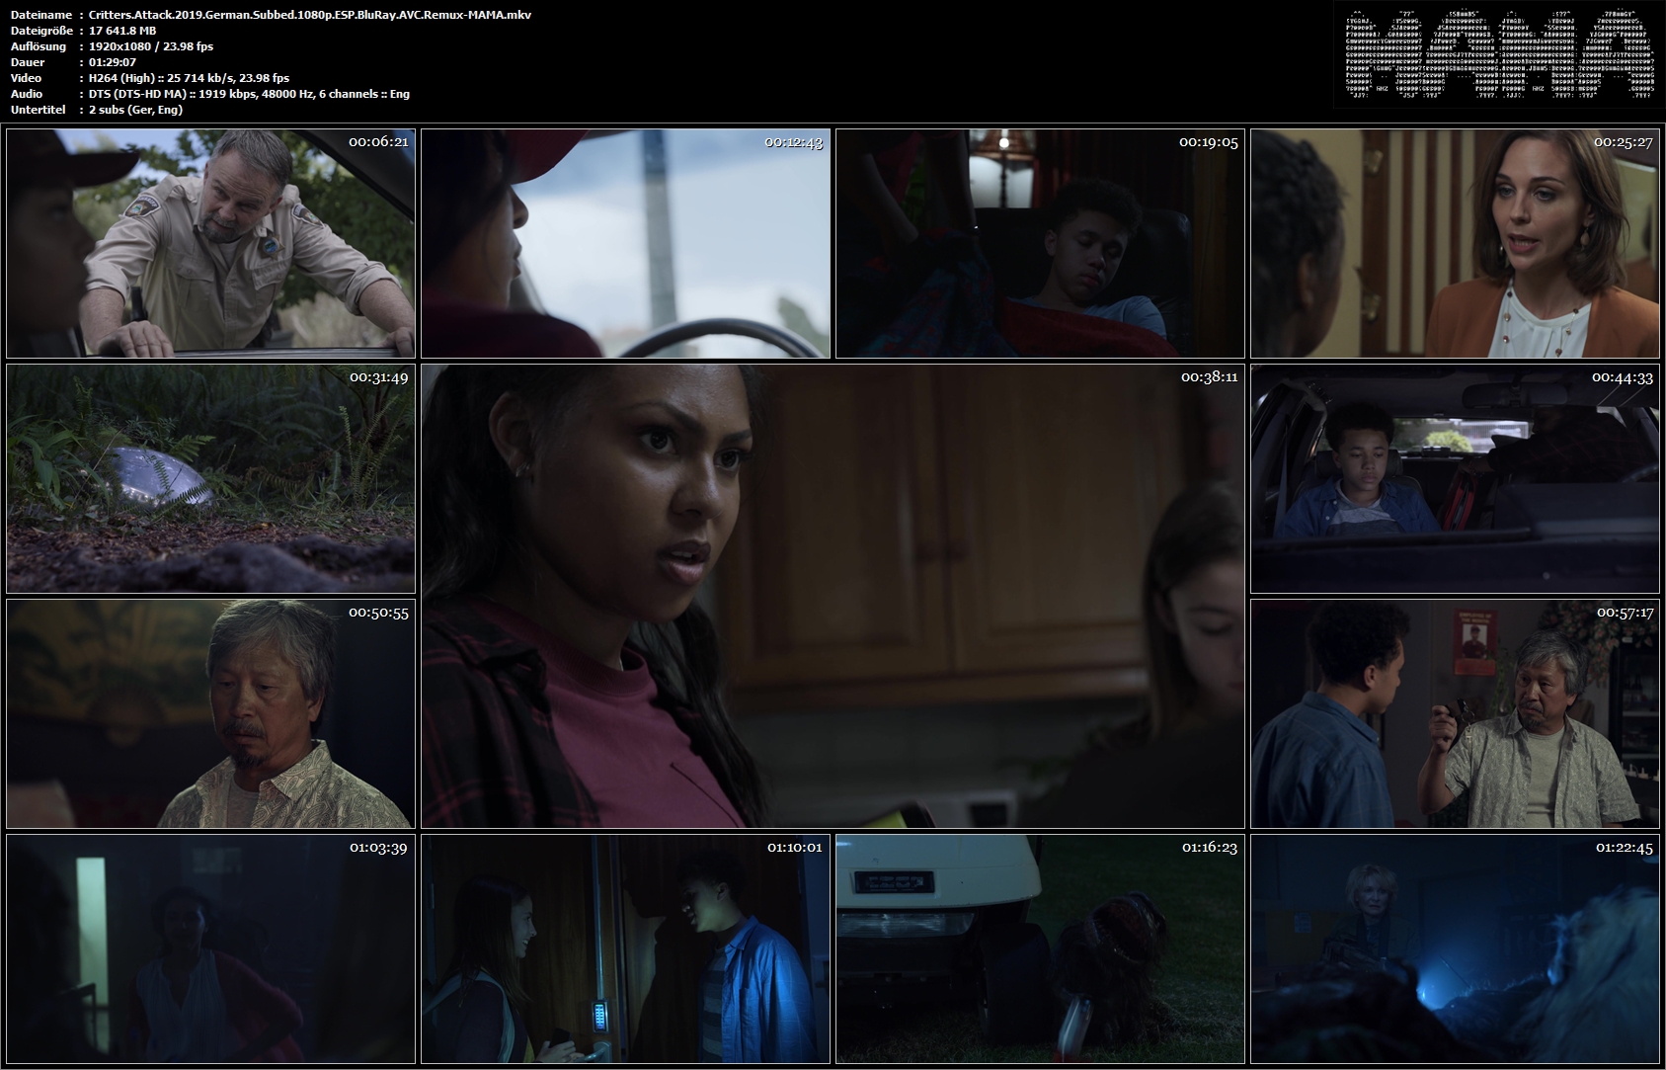Open the thumbnail stamped 00:50:55
1666x1070 pixels.
pyautogui.click(x=210, y=713)
